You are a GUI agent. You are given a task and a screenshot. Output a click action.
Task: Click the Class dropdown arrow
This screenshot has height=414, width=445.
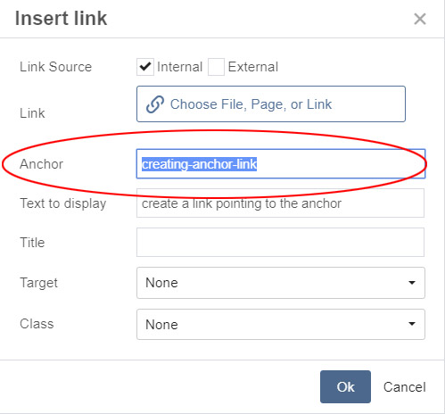click(x=412, y=324)
